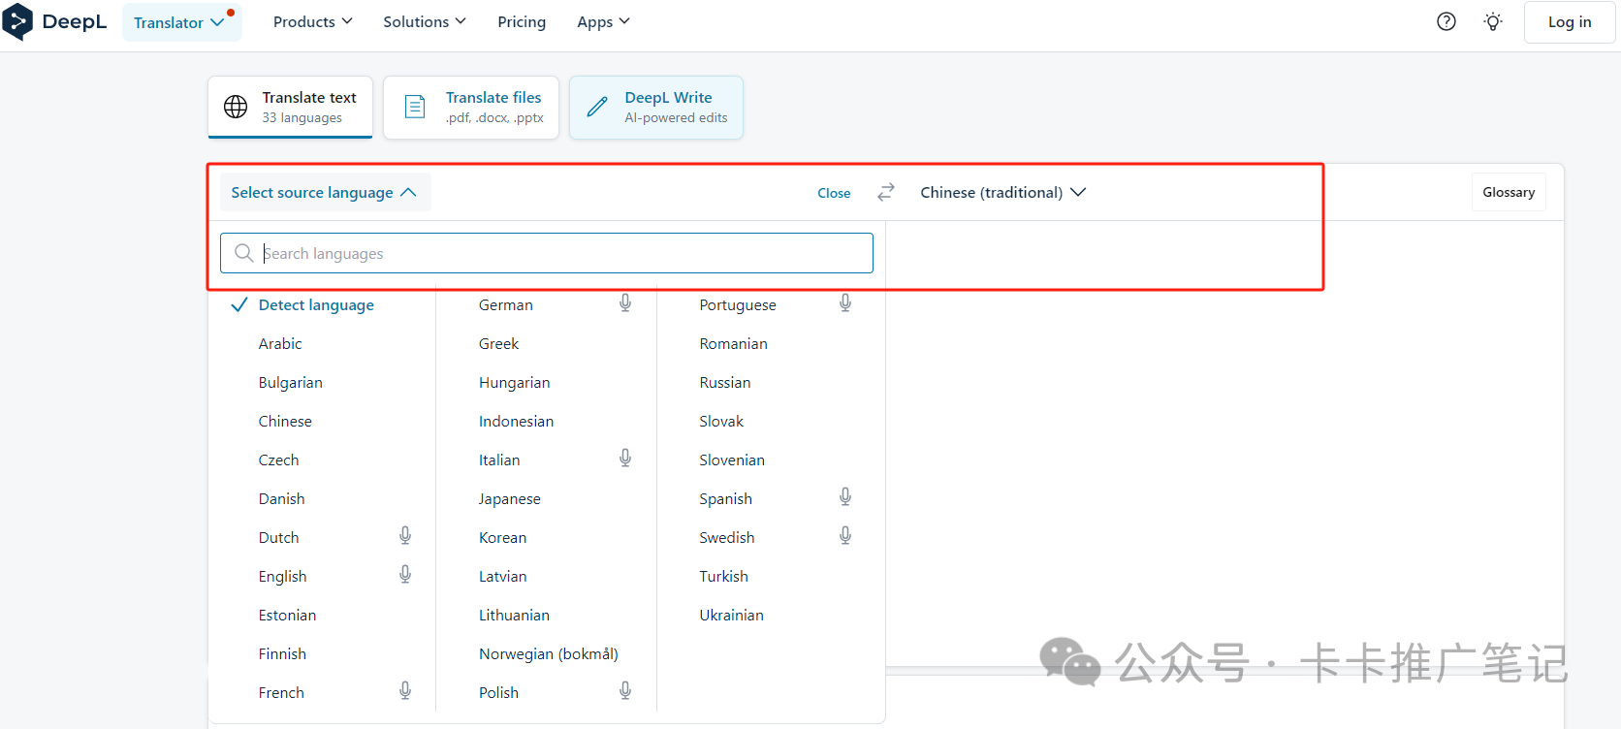This screenshot has width=1621, height=729.
Task: Choose Russian as source language
Action: pos(725,382)
